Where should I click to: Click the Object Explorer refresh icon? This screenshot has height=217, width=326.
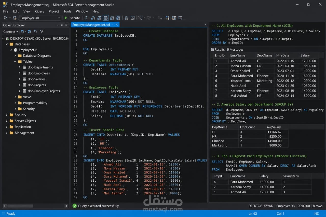[35, 32]
